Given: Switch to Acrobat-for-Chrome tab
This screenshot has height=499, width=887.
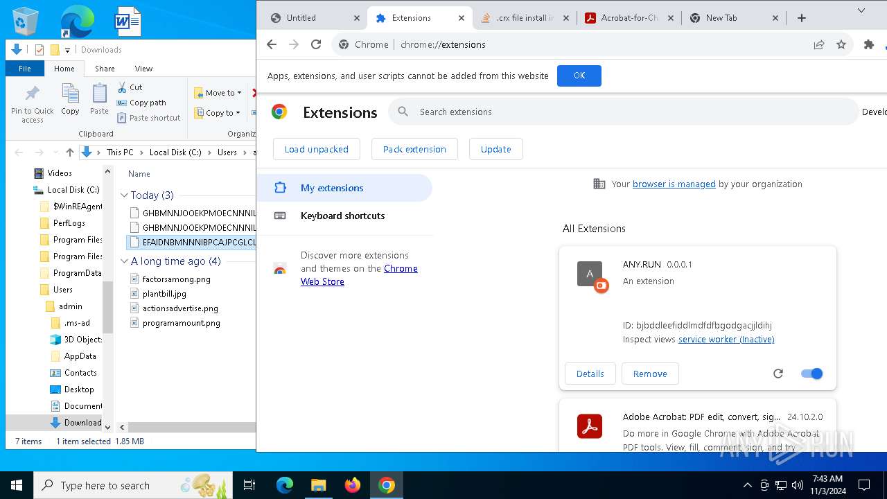Looking at the screenshot, I should [x=629, y=18].
